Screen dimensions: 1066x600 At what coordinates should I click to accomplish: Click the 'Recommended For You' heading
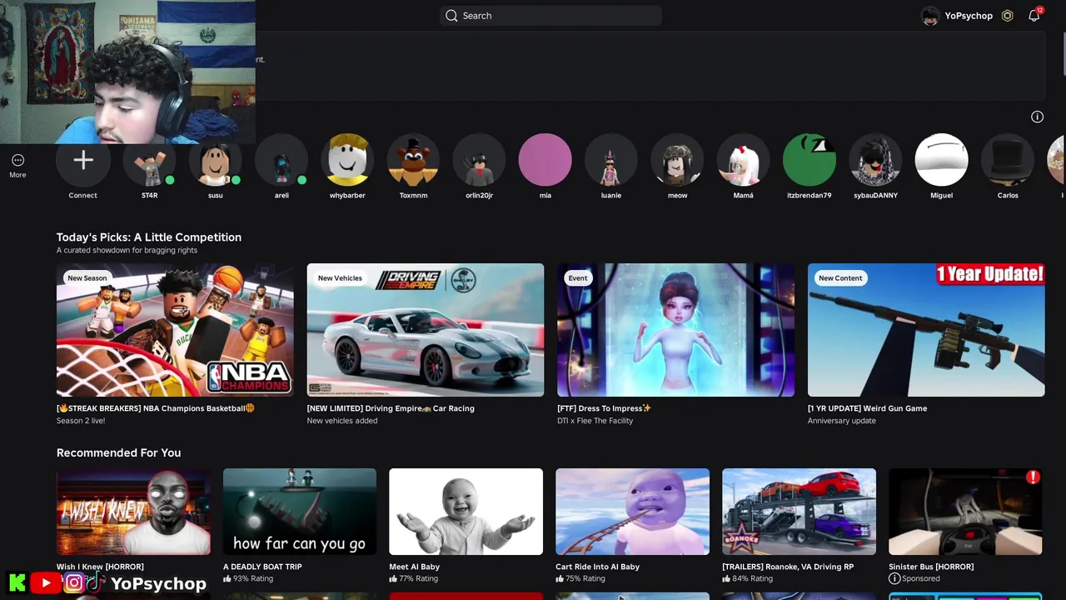[118, 452]
